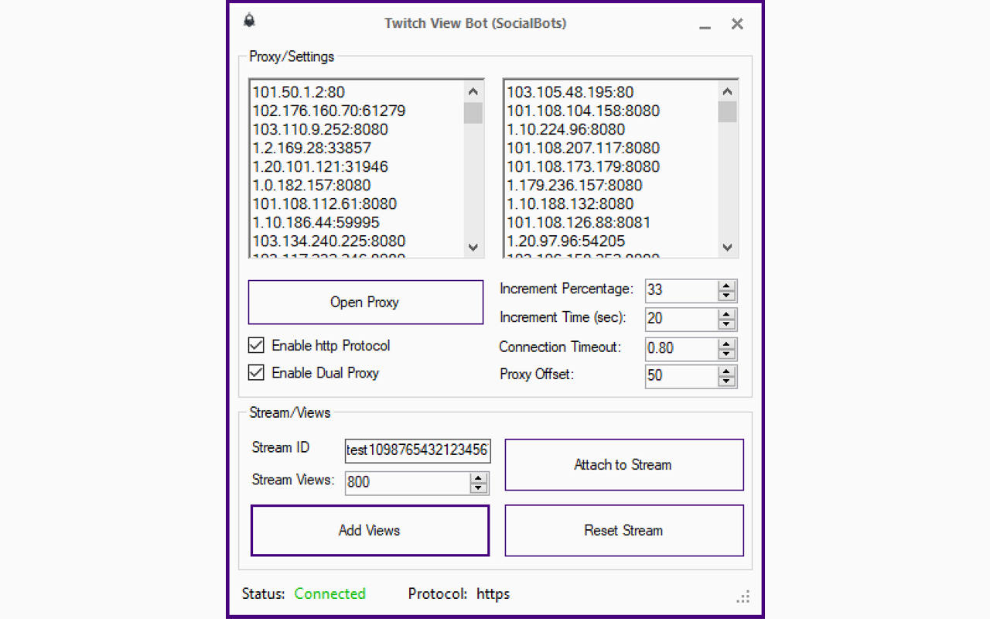This screenshot has height=619, width=990.
Task: Click the green Connected status text
Action: tap(330, 593)
